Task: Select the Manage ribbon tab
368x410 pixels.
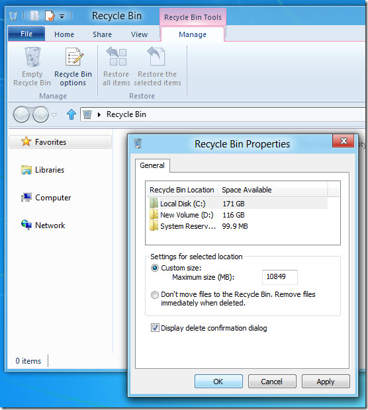Action: coord(193,34)
